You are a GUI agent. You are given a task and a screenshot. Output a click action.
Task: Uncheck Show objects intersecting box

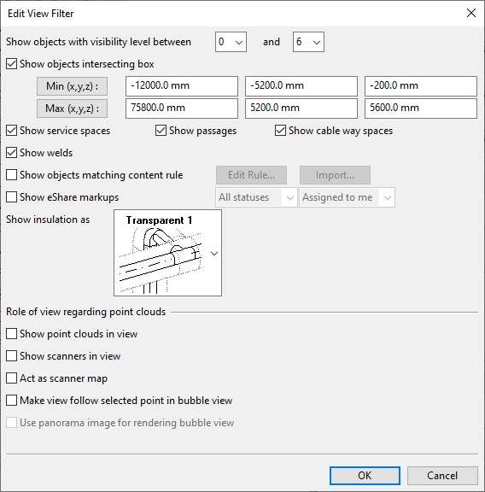click(x=12, y=64)
